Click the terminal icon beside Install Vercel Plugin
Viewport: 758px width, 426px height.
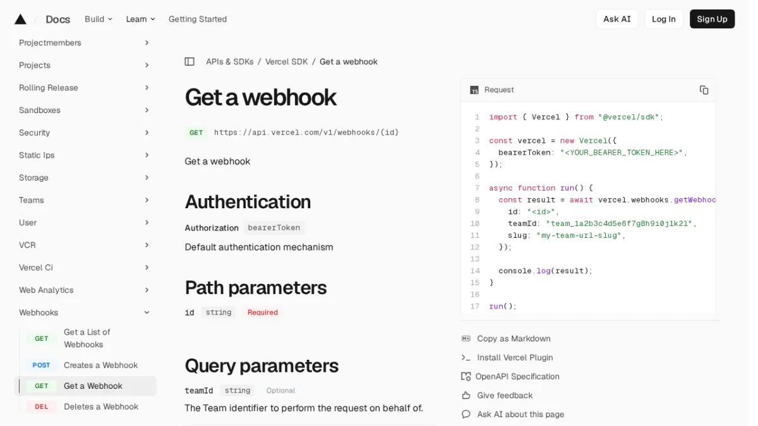[466, 357]
